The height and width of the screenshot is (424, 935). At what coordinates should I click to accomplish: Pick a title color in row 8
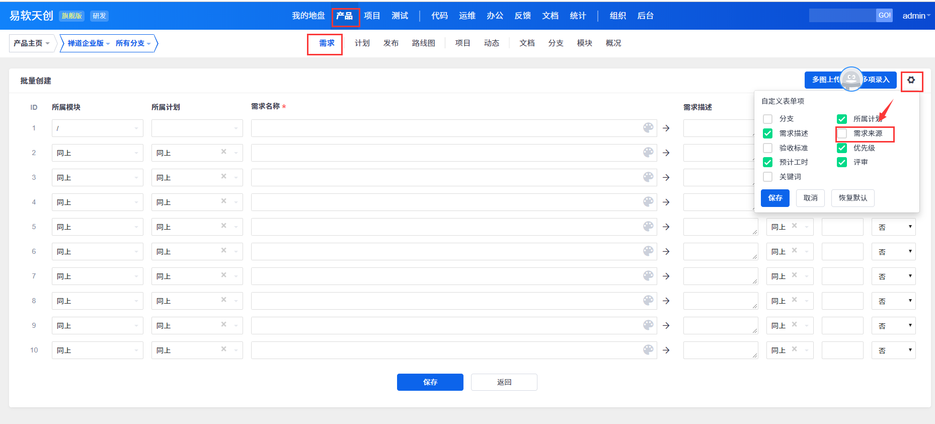648,300
